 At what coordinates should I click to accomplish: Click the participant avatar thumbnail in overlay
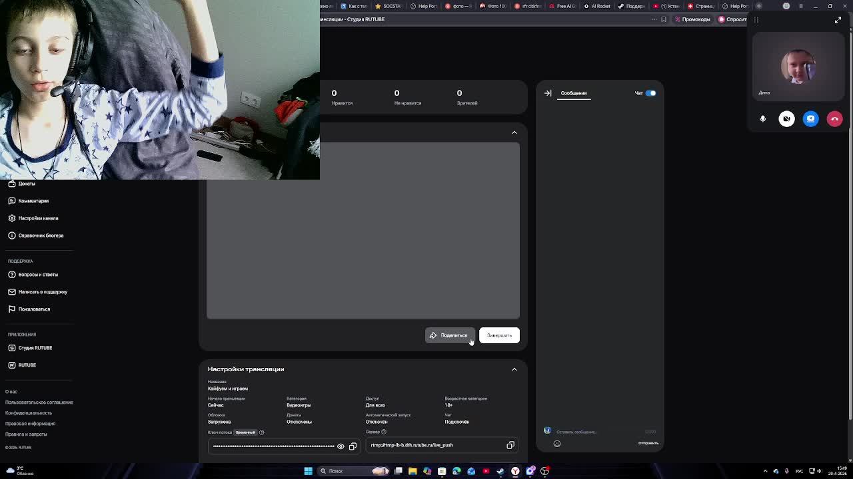pos(798,67)
